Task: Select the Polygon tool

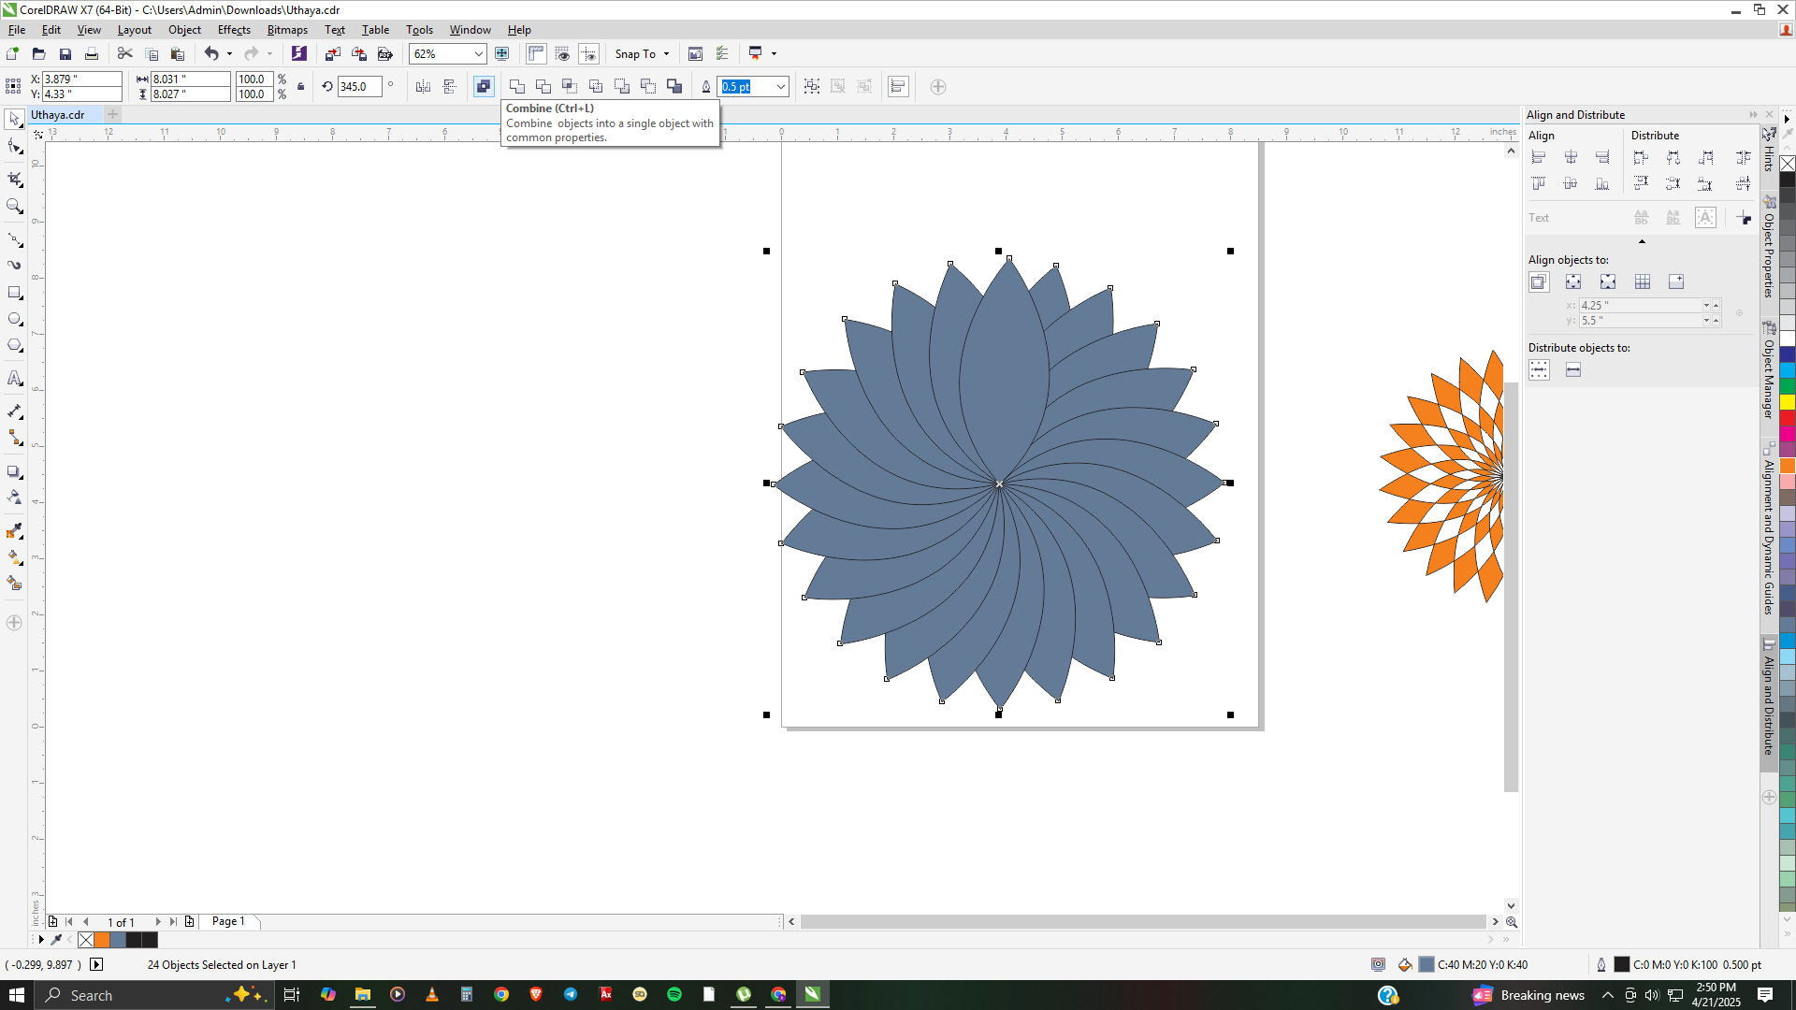Action: click(x=14, y=346)
